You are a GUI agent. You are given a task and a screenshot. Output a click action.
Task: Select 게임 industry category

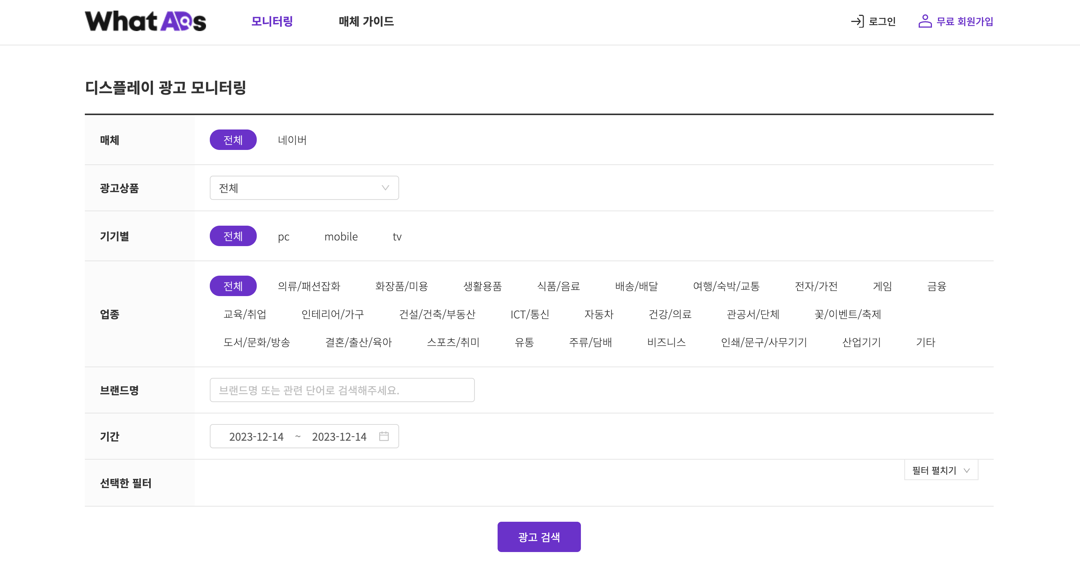tap(882, 286)
